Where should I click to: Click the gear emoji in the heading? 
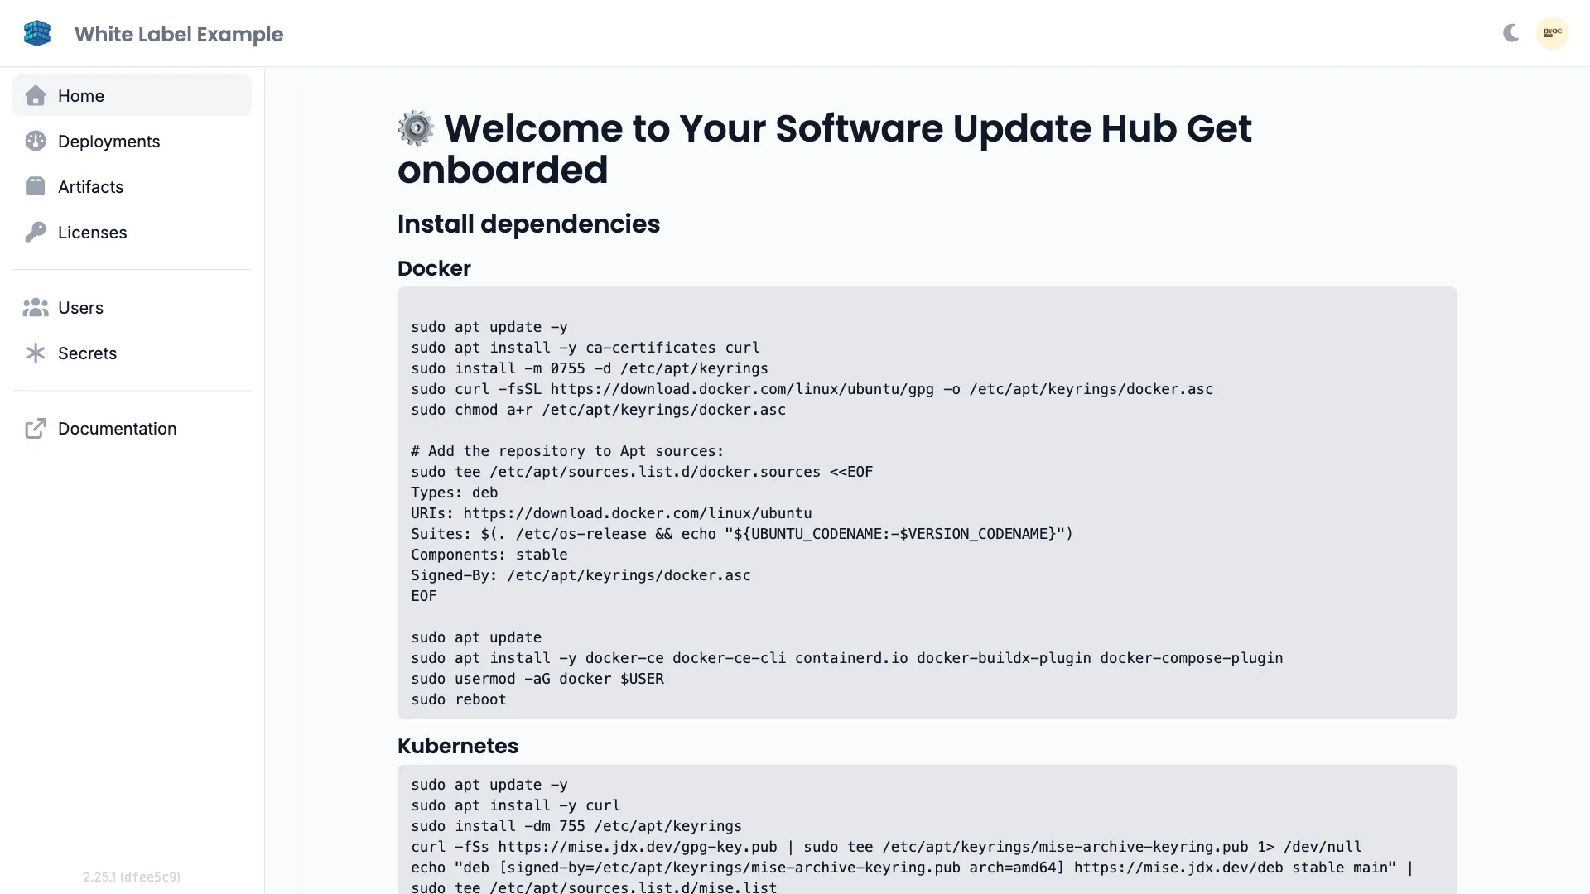pos(416,128)
